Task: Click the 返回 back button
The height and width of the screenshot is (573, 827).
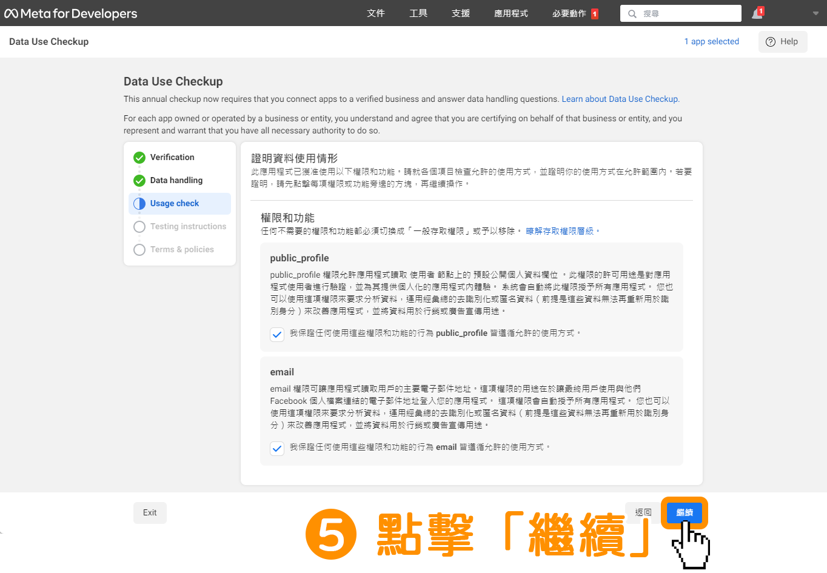Action: pyautogui.click(x=643, y=512)
